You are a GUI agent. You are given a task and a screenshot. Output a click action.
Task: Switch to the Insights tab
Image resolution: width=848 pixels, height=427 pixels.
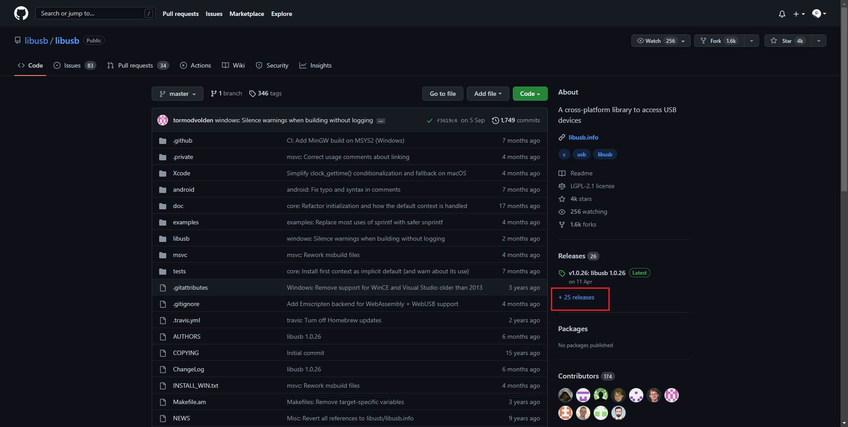click(x=316, y=65)
